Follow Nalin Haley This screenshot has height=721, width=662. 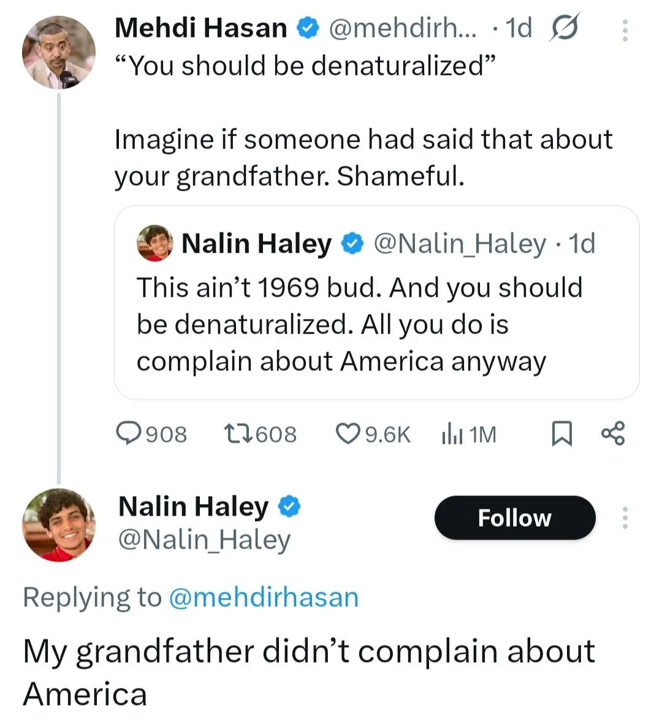tap(514, 518)
